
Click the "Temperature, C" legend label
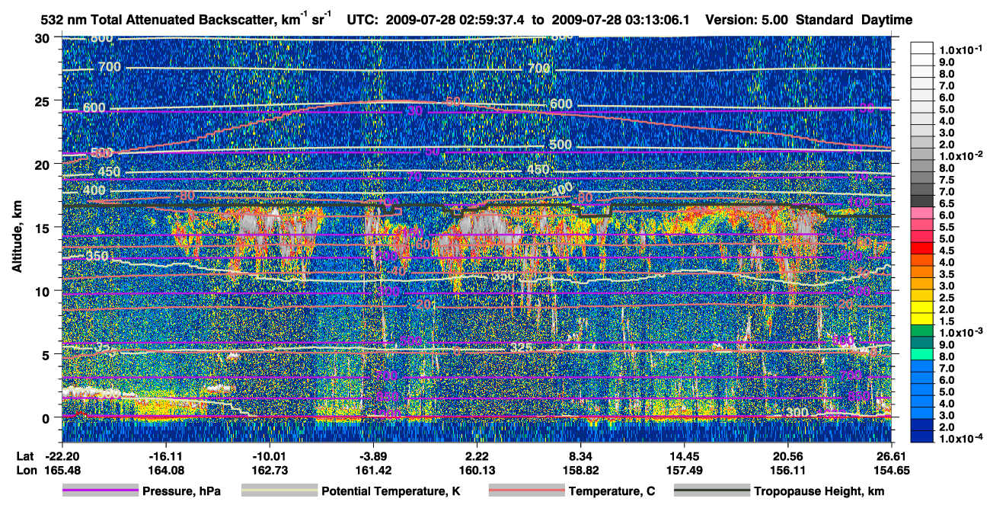[612, 492]
